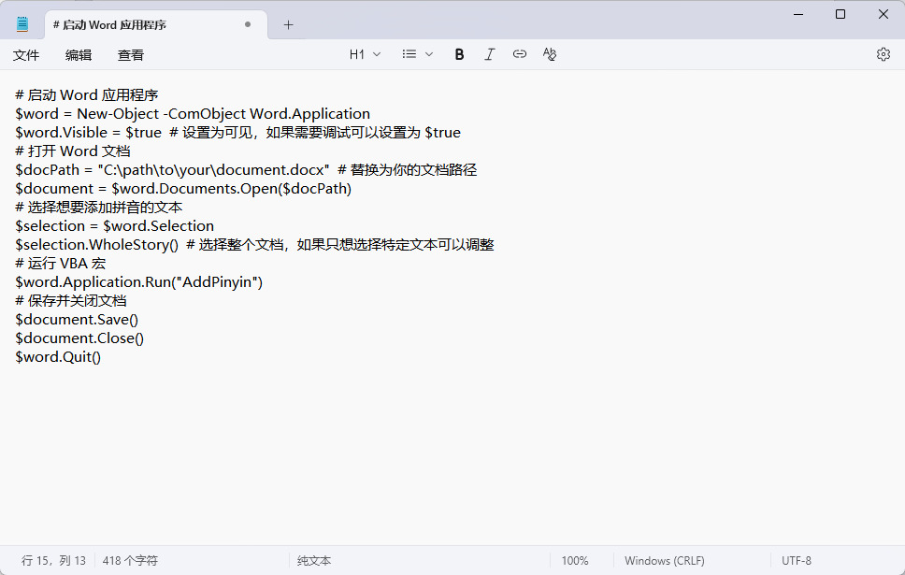The height and width of the screenshot is (575, 905).
Task: Click the Windows (CRLF) line ending indicator
Action: click(665, 561)
